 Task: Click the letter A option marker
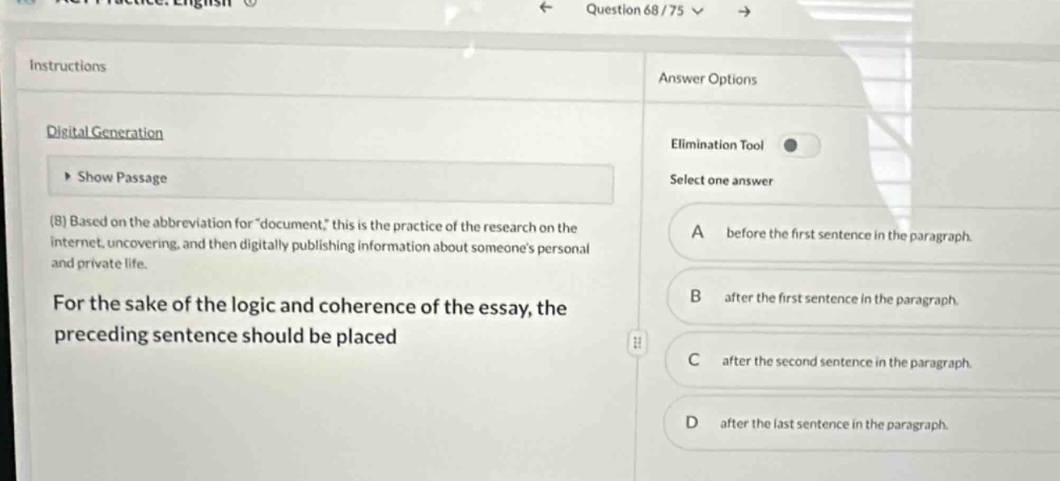tap(697, 233)
